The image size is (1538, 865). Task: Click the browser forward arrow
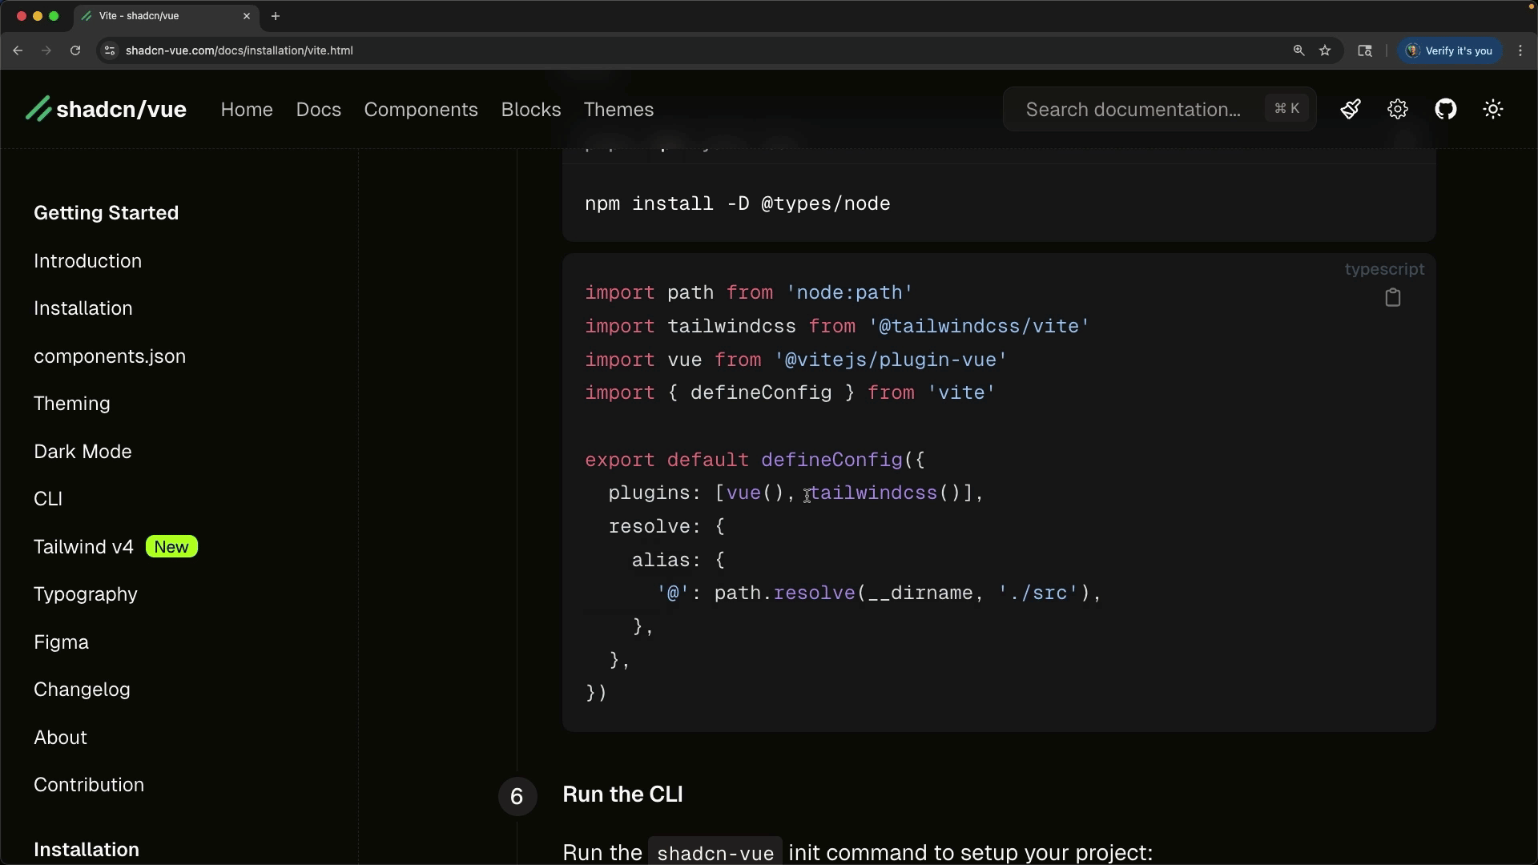click(x=46, y=50)
